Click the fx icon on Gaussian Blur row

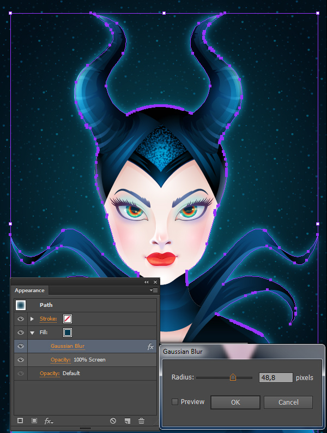point(150,347)
